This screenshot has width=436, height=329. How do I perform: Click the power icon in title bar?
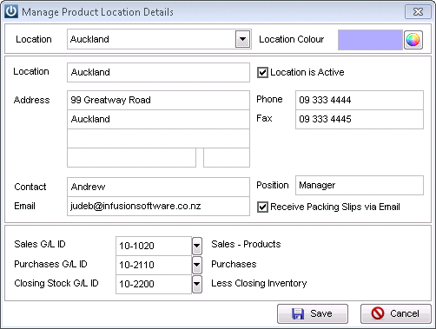(x=11, y=12)
